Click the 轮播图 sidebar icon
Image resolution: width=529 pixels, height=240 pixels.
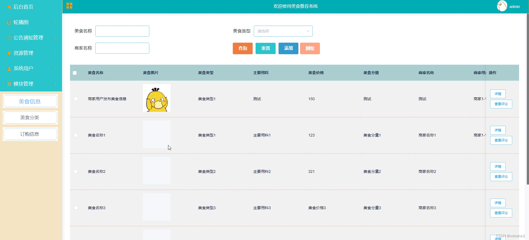pyautogui.click(x=9, y=23)
